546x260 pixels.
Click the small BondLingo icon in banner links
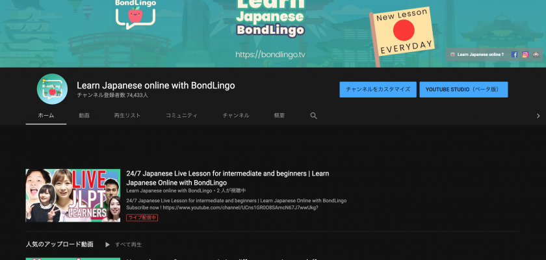point(452,55)
